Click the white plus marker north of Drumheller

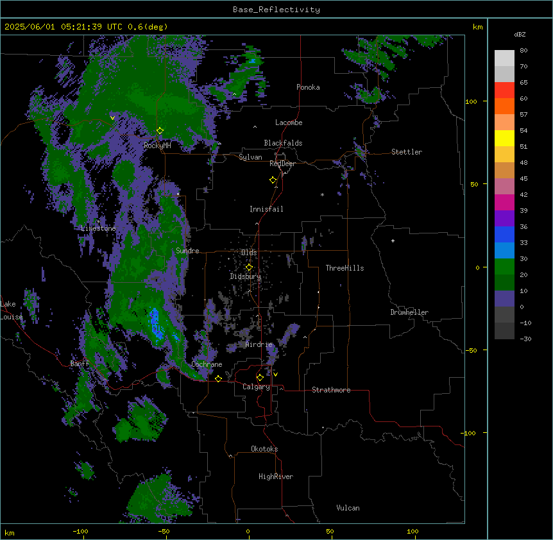pyautogui.click(x=393, y=240)
